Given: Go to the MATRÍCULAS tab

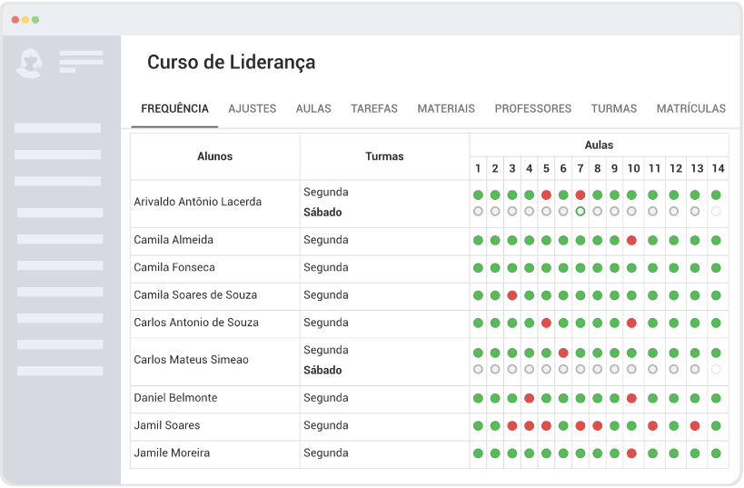Looking at the screenshot, I should (x=690, y=109).
